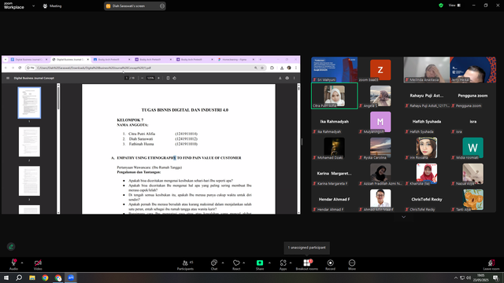Open the Zoom Workplace dropdown arrow

coord(33,6)
